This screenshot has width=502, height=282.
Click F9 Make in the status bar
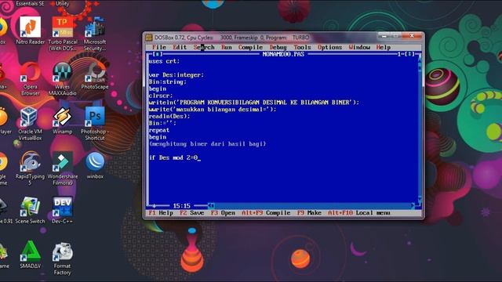pos(309,213)
